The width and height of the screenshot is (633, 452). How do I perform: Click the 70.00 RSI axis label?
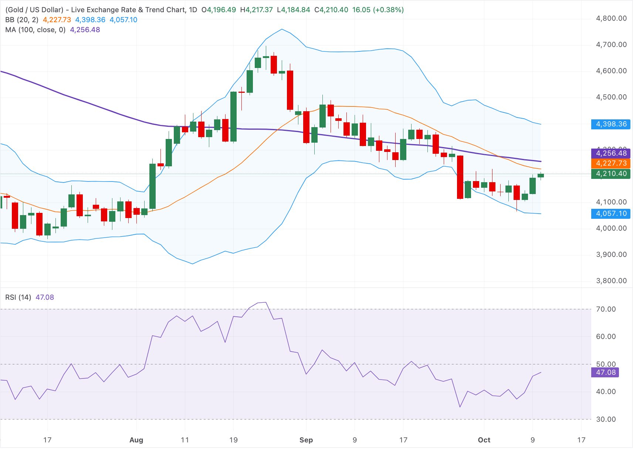click(606, 309)
